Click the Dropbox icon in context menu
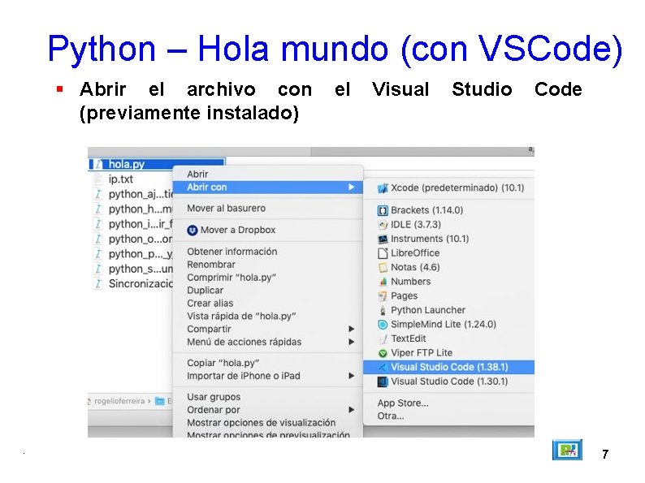 (x=192, y=231)
